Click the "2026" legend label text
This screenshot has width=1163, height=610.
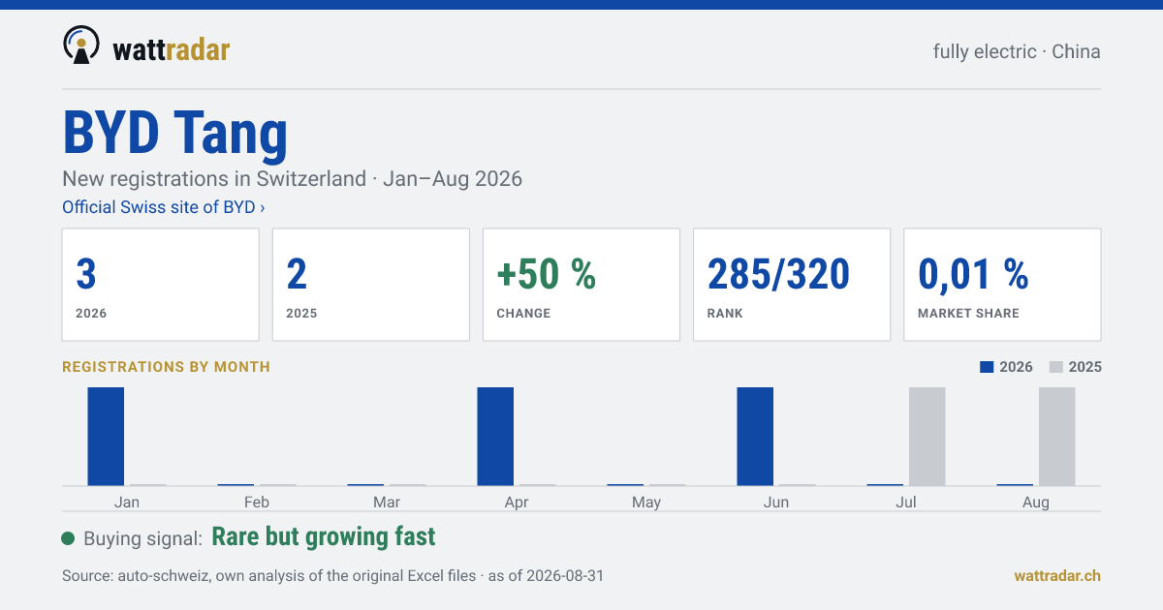[1017, 367]
